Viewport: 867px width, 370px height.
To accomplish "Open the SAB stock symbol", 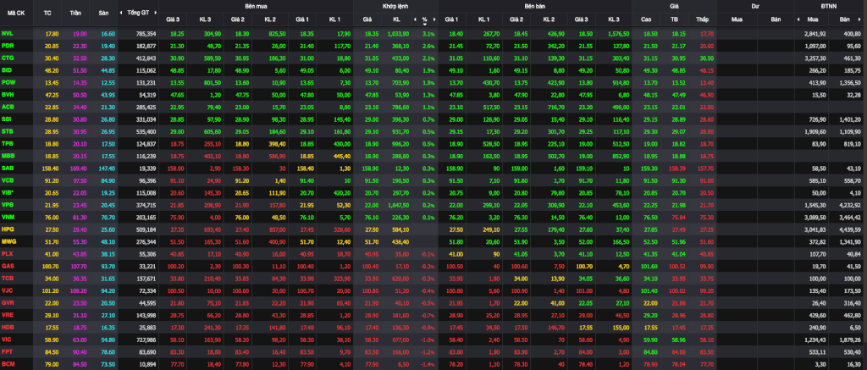I will 8,168.
